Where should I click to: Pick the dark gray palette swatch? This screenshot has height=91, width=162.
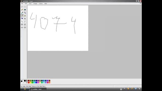(27, 81)
